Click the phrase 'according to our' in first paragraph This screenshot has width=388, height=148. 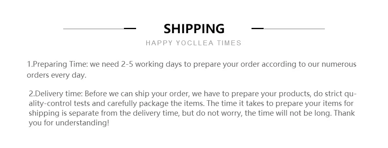(291, 64)
